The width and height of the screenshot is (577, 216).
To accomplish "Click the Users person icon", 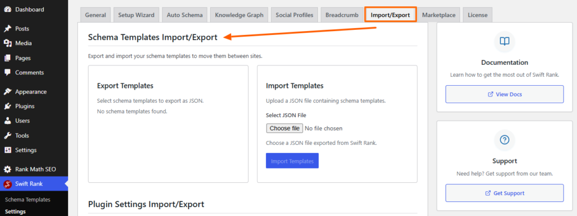I will [7, 121].
